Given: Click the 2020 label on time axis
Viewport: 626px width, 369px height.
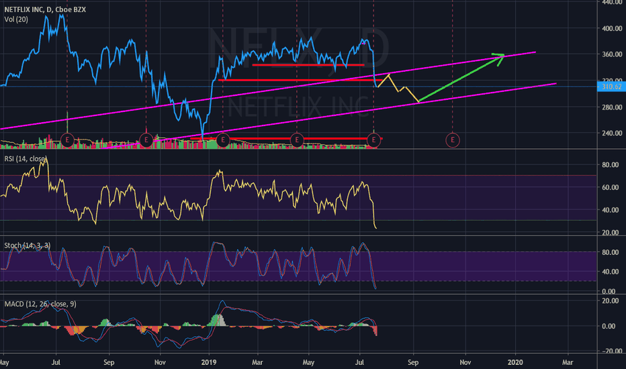Looking at the screenshot, I should coord(515,362).
